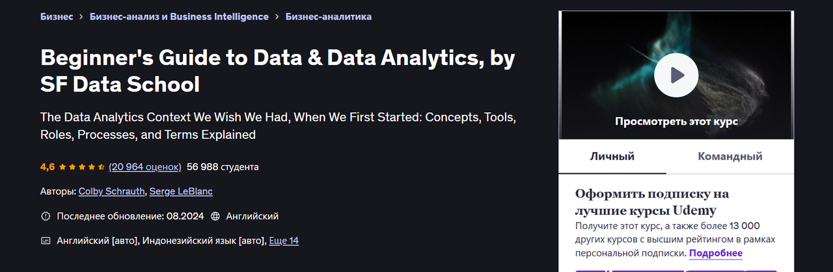Open the Бизнес-аналитика breadcrumb link
This screenshot has height=272, width=833.
pos(329,17)
